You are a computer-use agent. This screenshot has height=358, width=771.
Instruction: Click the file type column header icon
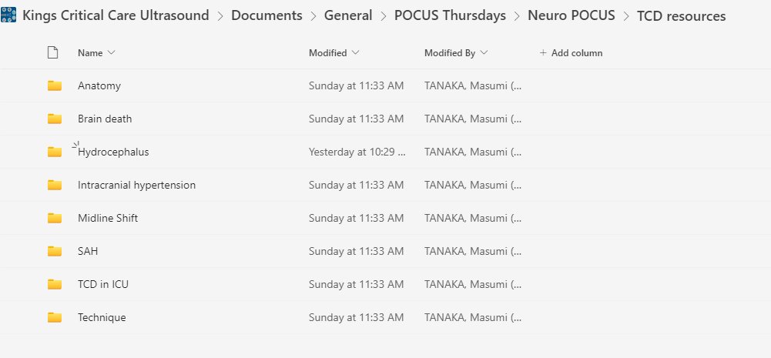pos(52,52)
